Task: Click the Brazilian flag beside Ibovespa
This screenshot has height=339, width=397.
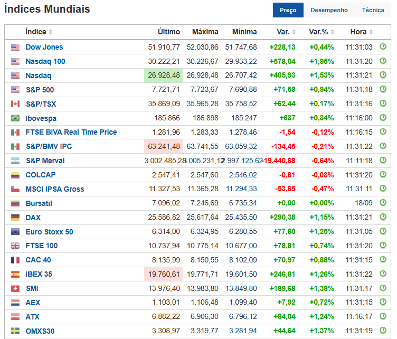Action: point(15,118)
